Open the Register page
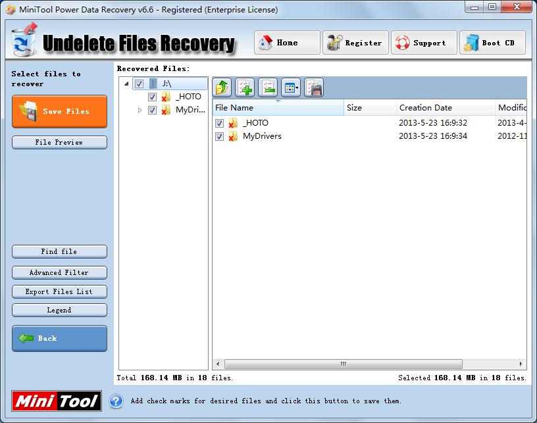The width and height of the screenshot is (537, 423). click(355, 43)
